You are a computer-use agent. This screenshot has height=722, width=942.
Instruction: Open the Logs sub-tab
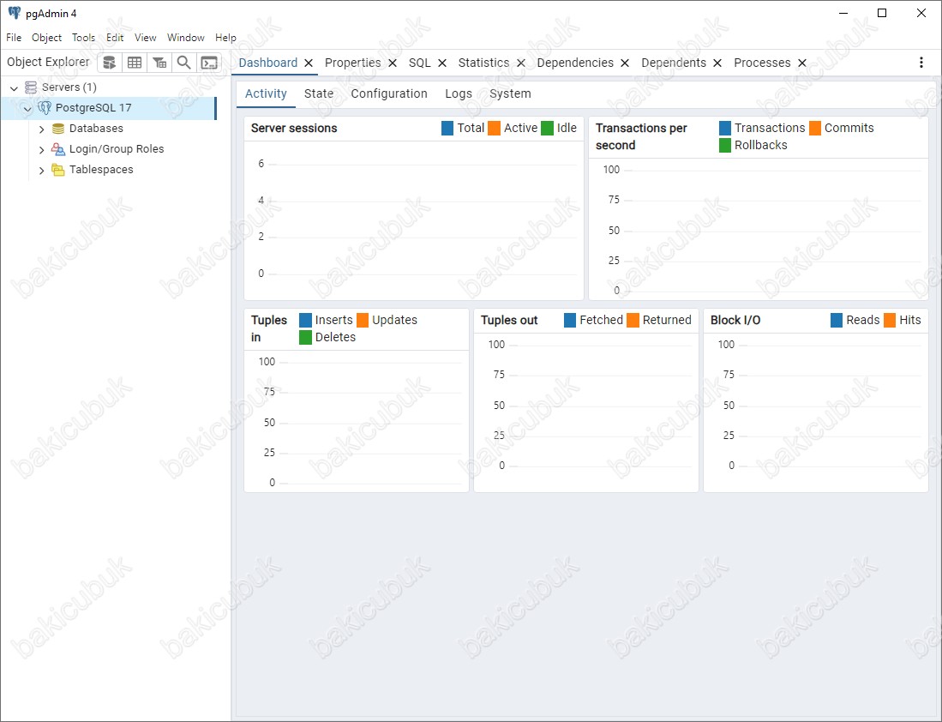click(x=459, y=93)
